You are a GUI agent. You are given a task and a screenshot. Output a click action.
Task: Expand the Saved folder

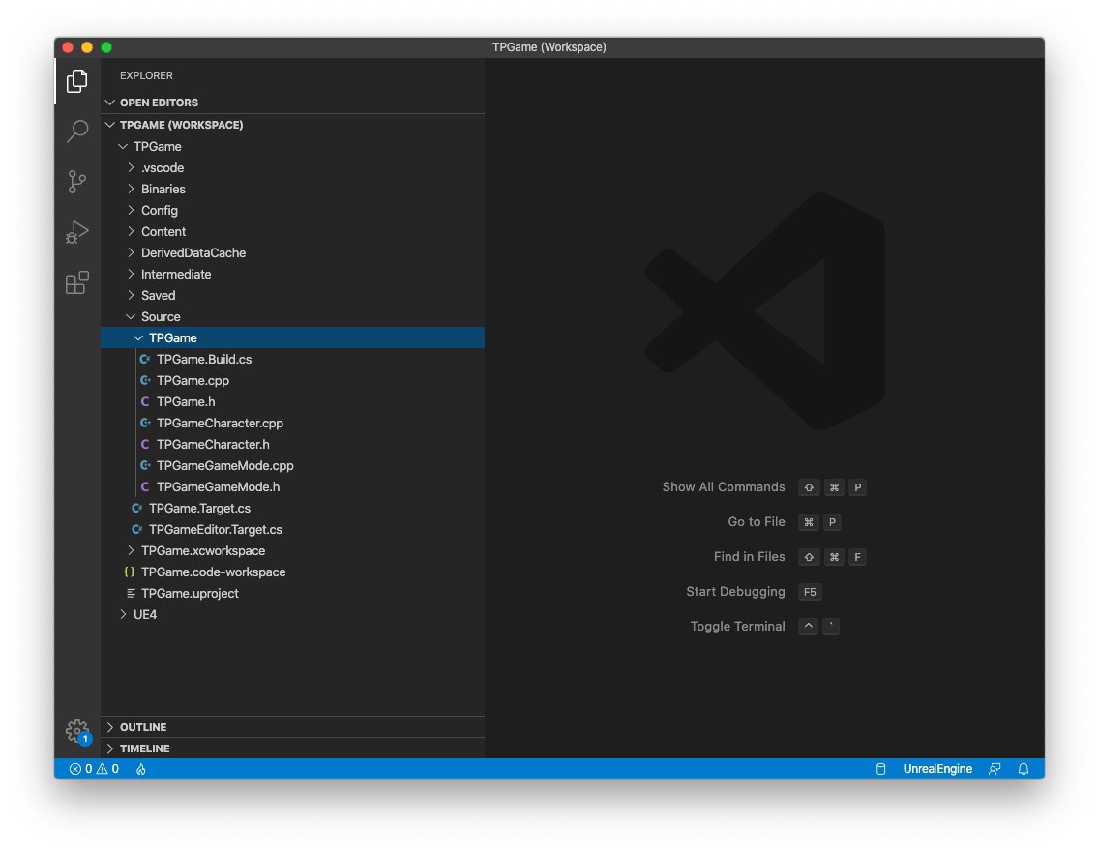point(292,296)
